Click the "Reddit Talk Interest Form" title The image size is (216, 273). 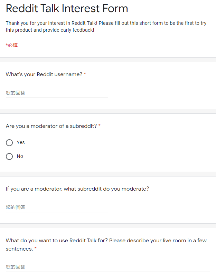[x=67, y=8]
